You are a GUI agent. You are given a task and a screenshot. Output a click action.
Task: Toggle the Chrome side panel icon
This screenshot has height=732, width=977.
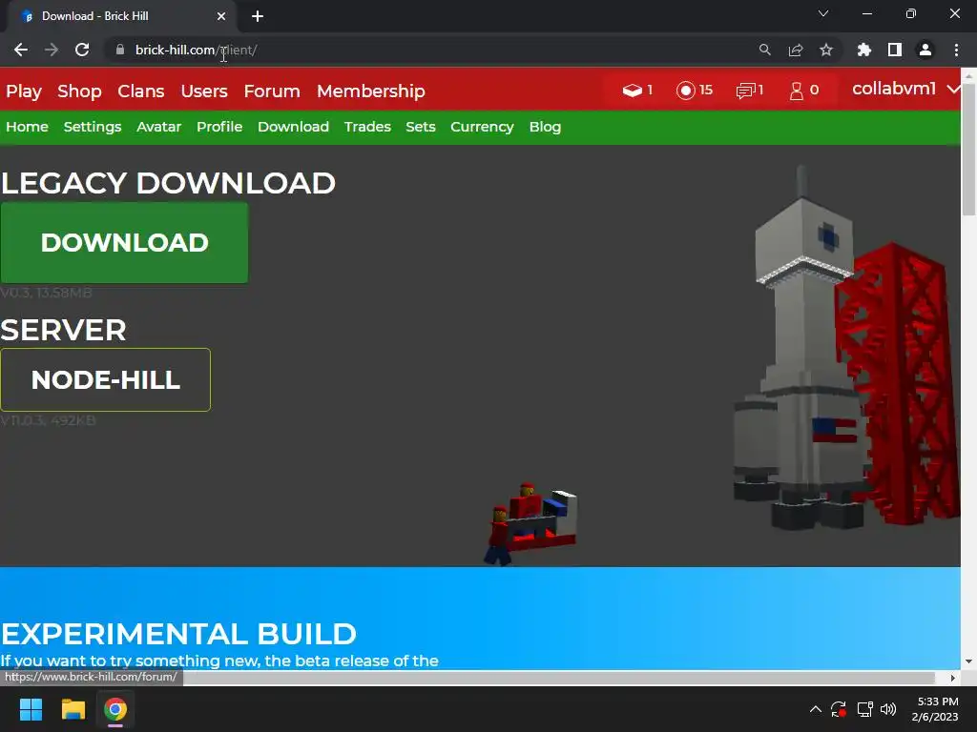click(x=895, y=50)
